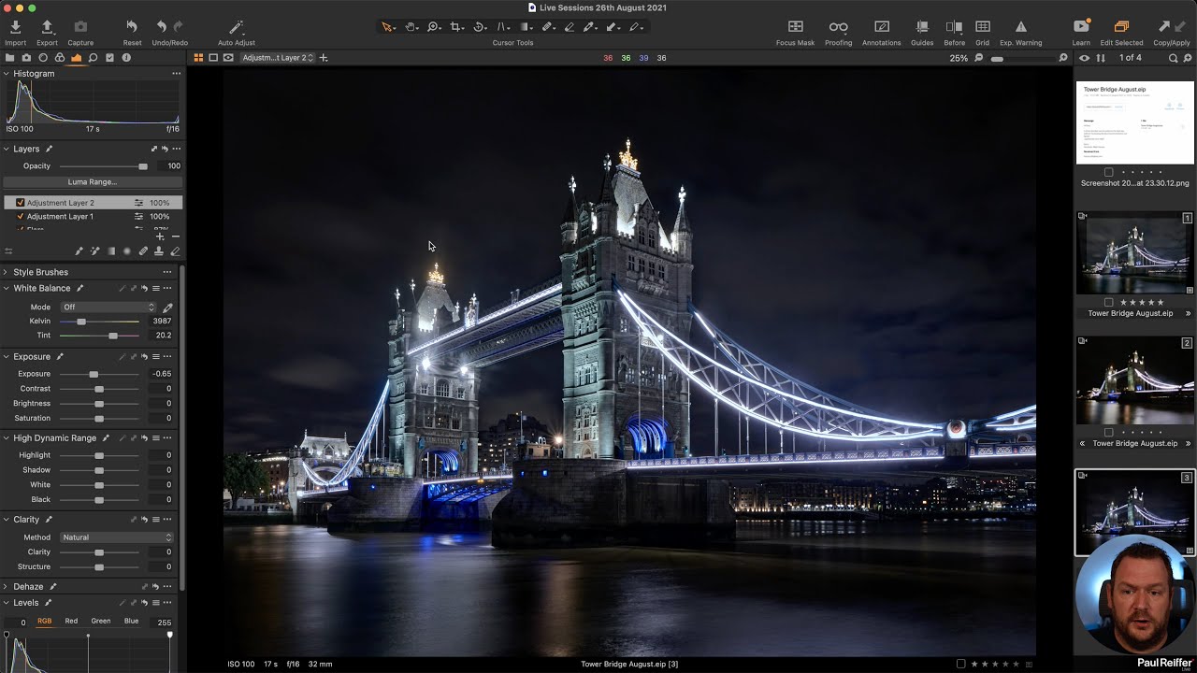Open the layer selector dropdown above viewer
Image resolution: width=1197 pixels, height=673 pixels.
coord(277,58)
